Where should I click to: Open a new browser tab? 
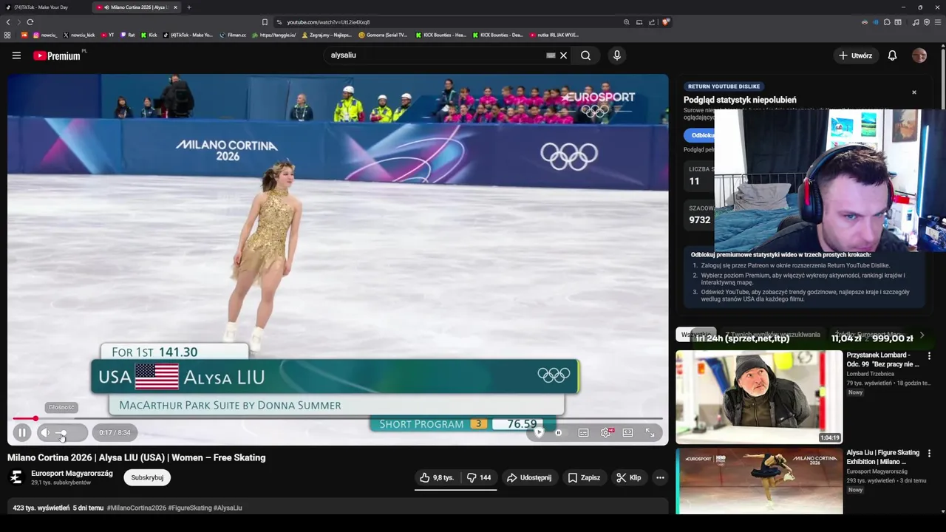(189, 7)
